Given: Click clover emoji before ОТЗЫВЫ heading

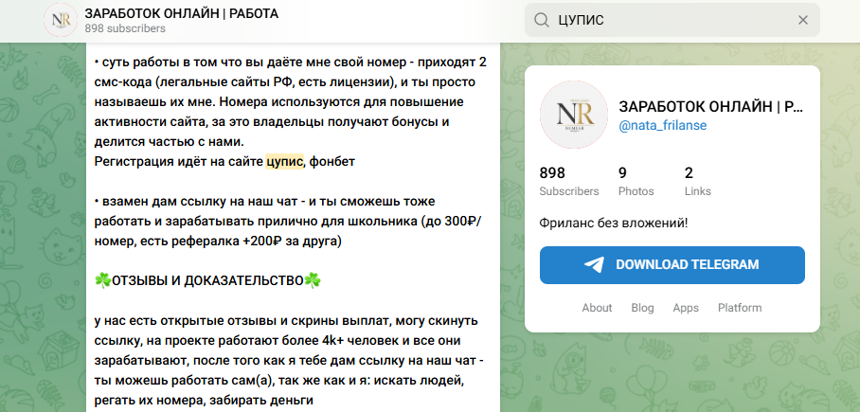Looking at the screenshot, I should tap(103, 281).
